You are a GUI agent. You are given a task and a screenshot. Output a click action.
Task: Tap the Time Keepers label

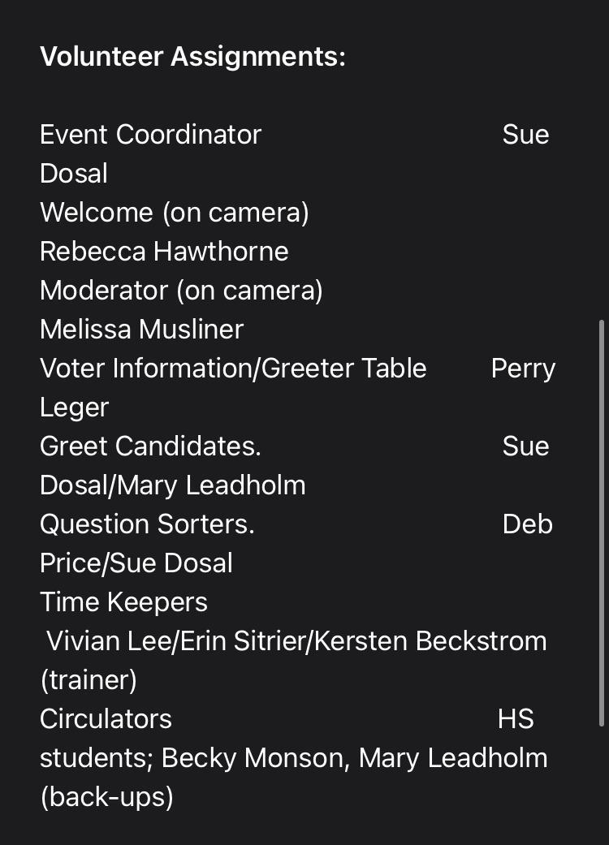pos(123,601)
